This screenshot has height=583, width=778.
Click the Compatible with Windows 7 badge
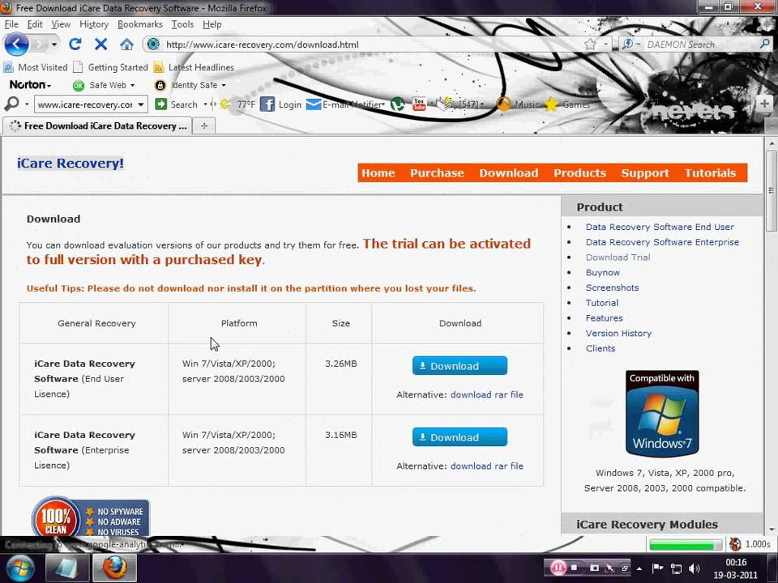tap(662, 413)
